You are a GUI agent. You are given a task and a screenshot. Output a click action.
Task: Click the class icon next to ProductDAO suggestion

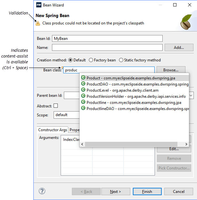pos(83,84)
